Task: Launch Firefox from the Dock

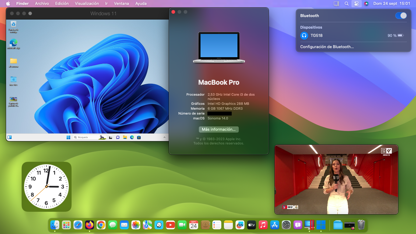Action: [90, 225]
